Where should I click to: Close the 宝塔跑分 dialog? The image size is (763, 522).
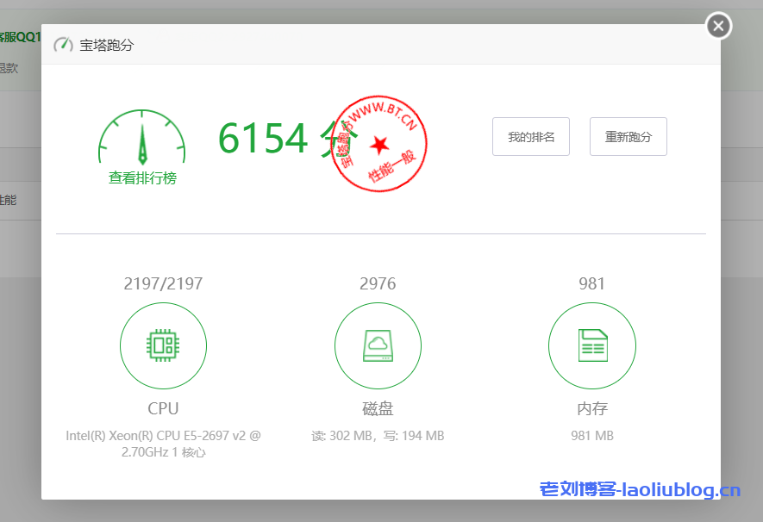pyautogui.click(x=718, y=26)
